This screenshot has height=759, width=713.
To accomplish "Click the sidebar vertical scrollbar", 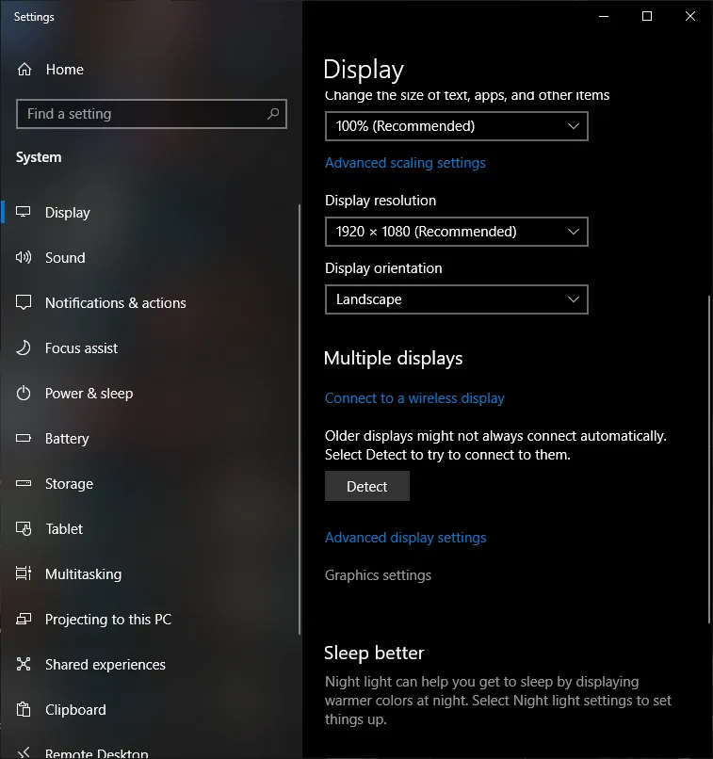I will tap(300, 419).
